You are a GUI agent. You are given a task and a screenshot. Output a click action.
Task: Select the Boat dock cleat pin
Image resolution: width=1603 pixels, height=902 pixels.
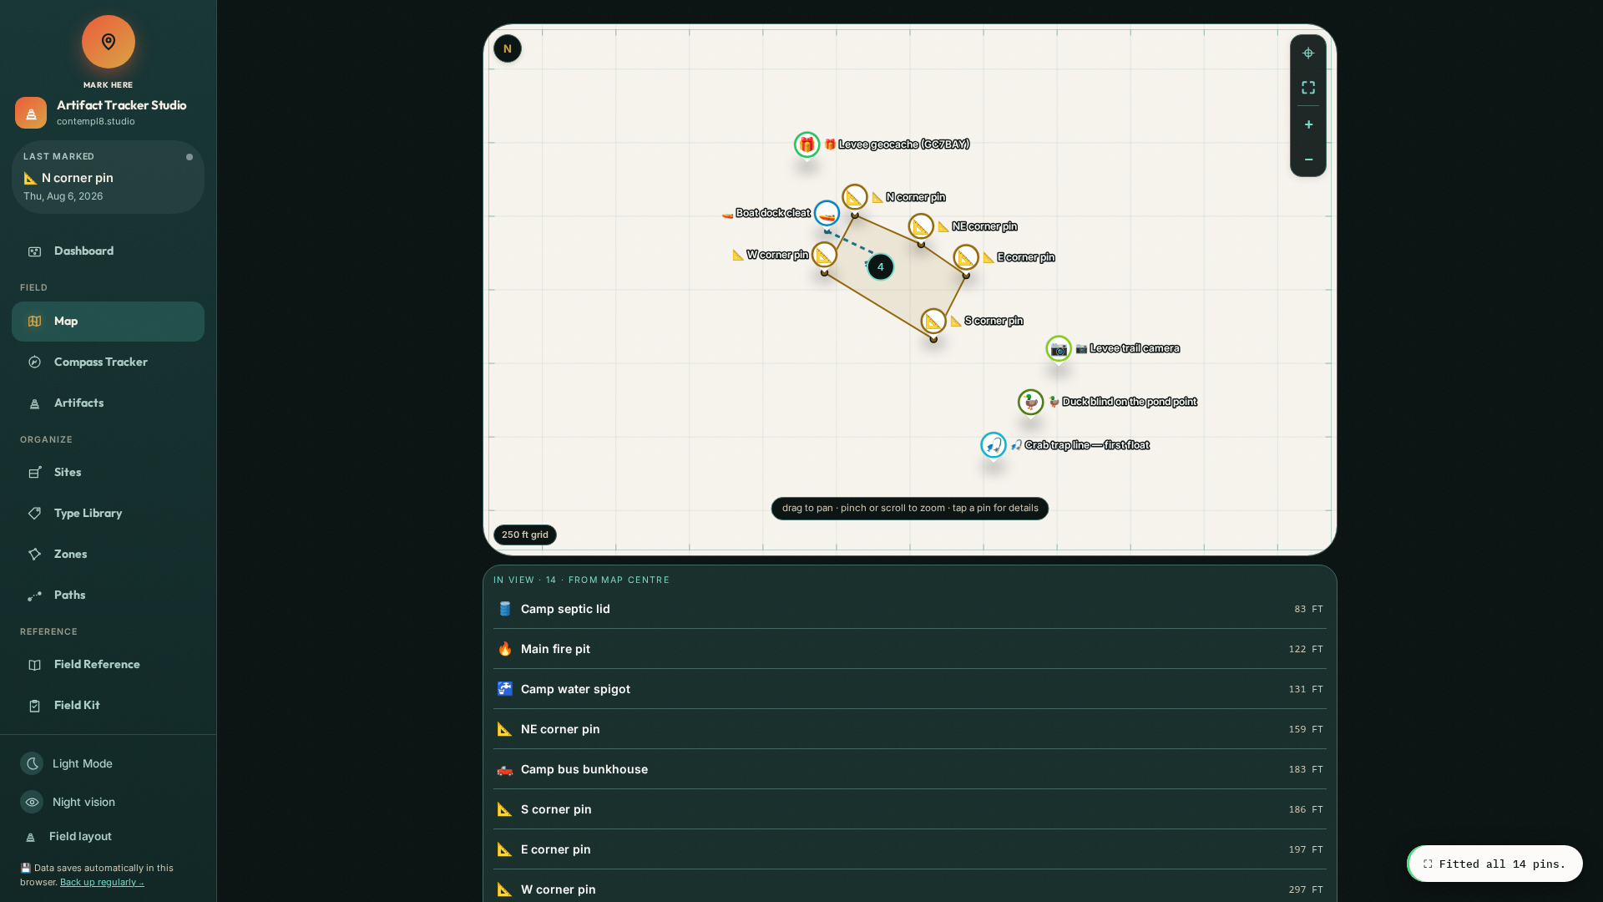[827, 214]
